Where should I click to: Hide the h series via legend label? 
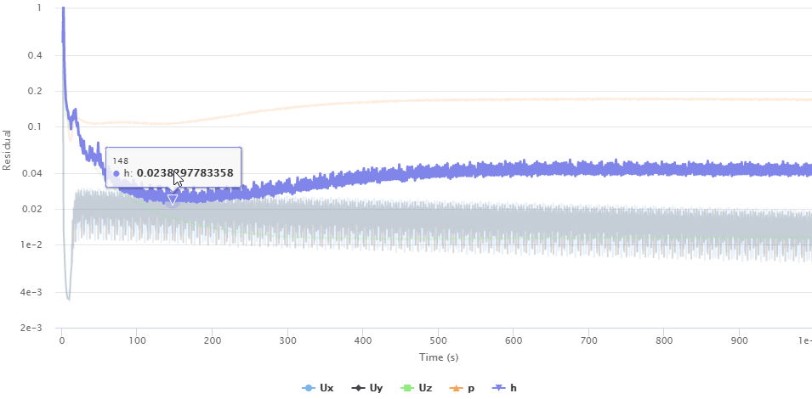tap(514, 388)
